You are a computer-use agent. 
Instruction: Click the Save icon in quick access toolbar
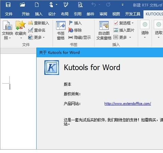point(8,5)
